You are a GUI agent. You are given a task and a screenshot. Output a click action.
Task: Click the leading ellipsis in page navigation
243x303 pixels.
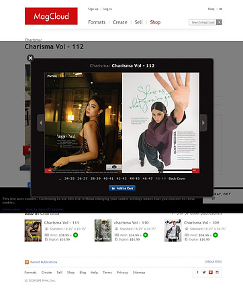tap(60, 179)
